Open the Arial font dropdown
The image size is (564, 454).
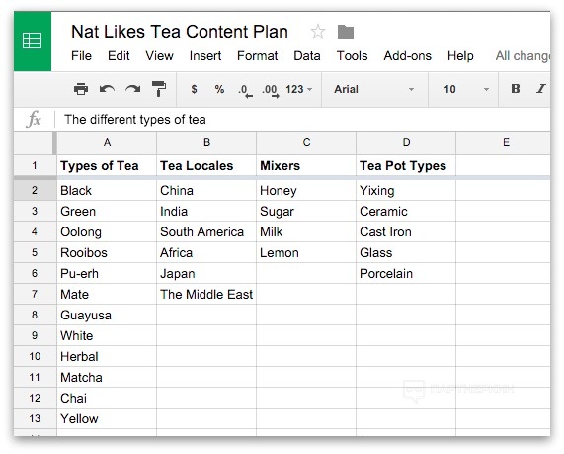tap(374, 89)
